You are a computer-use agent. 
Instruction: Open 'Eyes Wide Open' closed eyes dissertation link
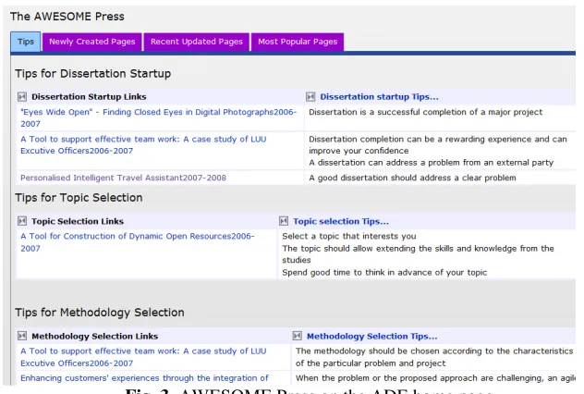tap(158, 117)
